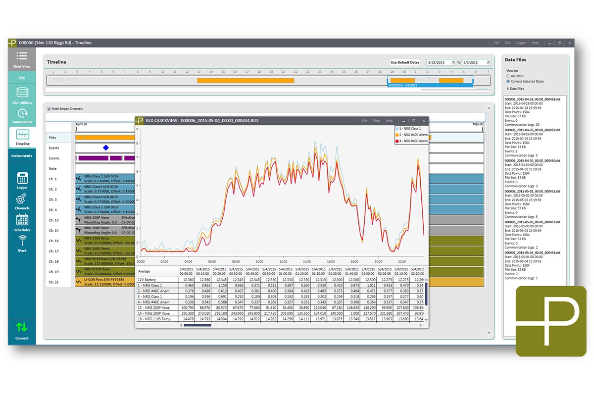Click the Use Default Dates button
This screenshot has width=594, height=396.
[x=405, y=62]
